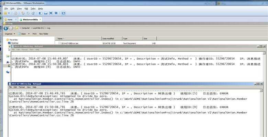
Task: Minimize the Info.log Notepad window
Action: point(258,46)
